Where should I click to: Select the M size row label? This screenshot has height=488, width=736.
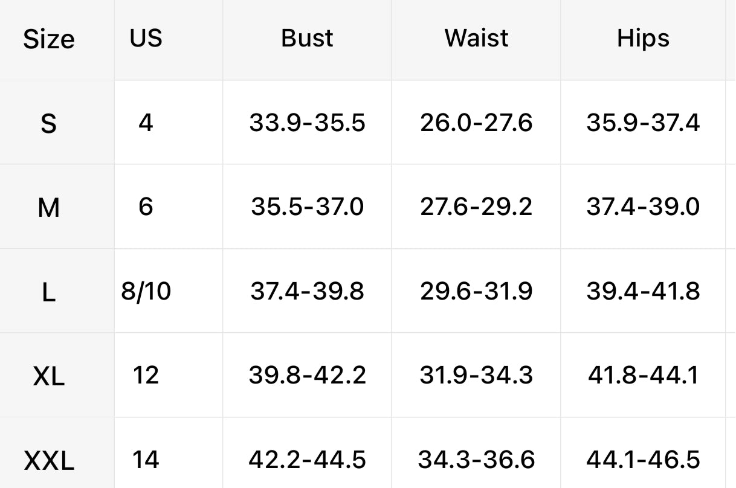coord(49,208)
